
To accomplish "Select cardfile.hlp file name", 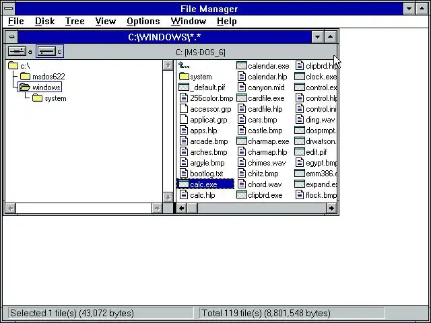I will [265, 109].
